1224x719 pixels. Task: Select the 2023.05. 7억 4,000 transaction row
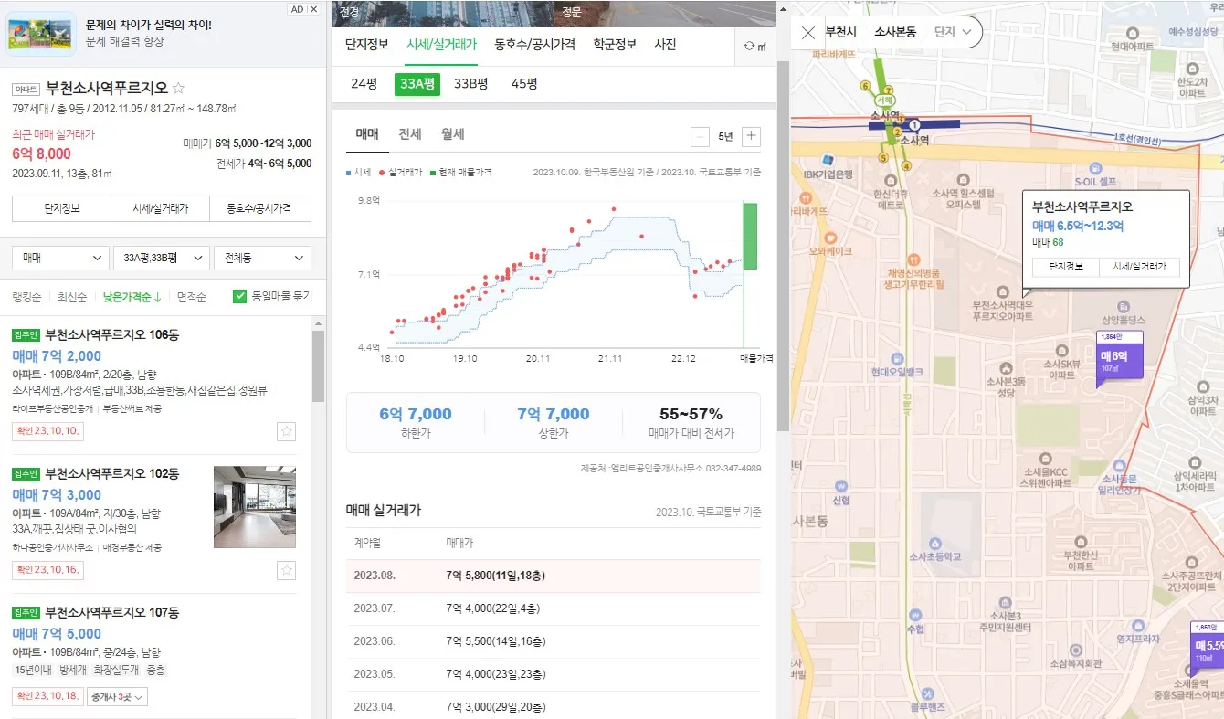(x=553, y=674)
